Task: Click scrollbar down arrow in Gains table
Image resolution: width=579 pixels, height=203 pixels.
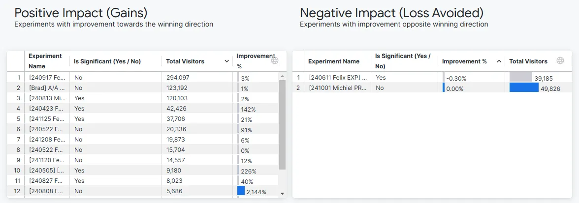Action: [283, 194]
